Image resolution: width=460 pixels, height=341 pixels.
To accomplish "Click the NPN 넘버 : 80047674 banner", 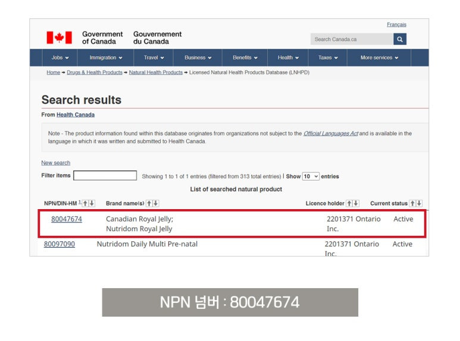I will pyautogui.click(x=230, y=302).
